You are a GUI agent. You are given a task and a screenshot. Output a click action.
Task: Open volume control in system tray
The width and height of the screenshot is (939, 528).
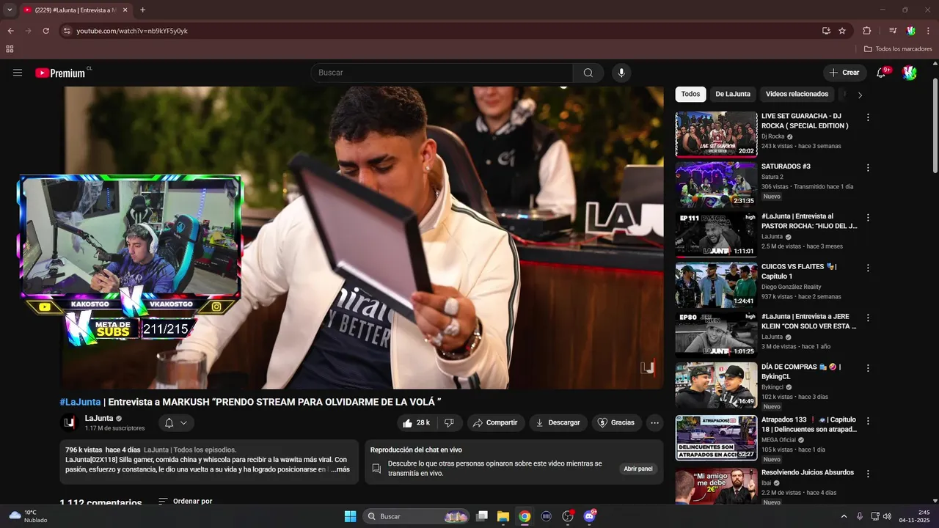pyautogui.click(x=887, y=516)
